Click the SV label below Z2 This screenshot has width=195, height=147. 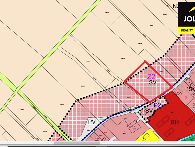point(153,82)
